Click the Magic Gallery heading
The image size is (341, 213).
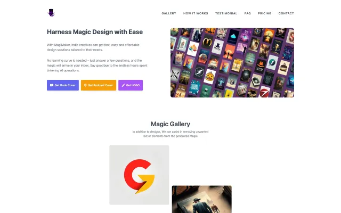[x=170, y=124]
